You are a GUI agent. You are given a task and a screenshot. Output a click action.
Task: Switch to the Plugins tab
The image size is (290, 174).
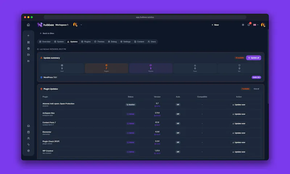click(x=86, y=42)
